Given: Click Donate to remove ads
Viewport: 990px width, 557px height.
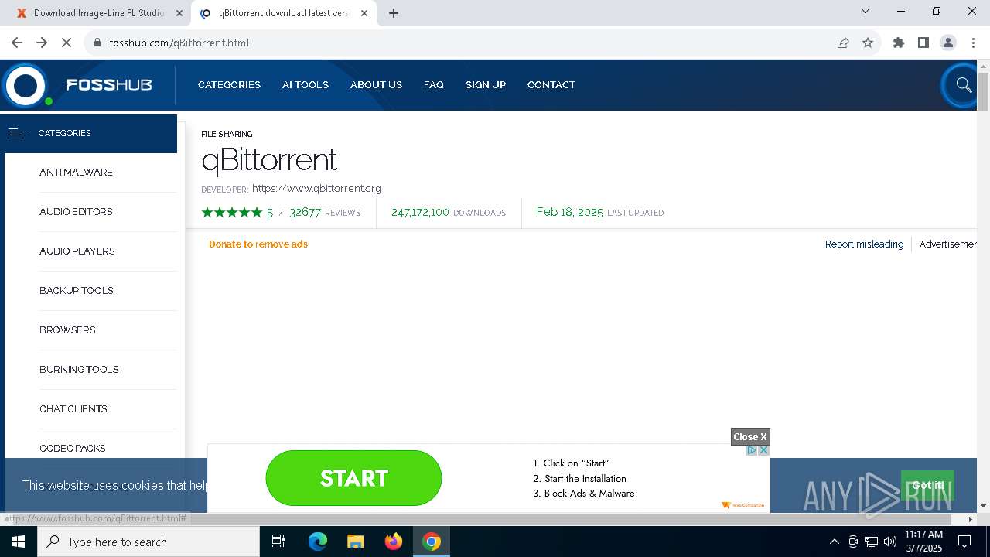Looking at the screenshot, I should pos(258,244).
